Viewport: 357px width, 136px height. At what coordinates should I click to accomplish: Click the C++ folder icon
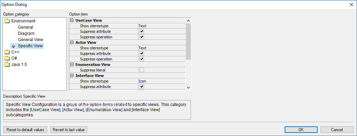tap(7, 52)
